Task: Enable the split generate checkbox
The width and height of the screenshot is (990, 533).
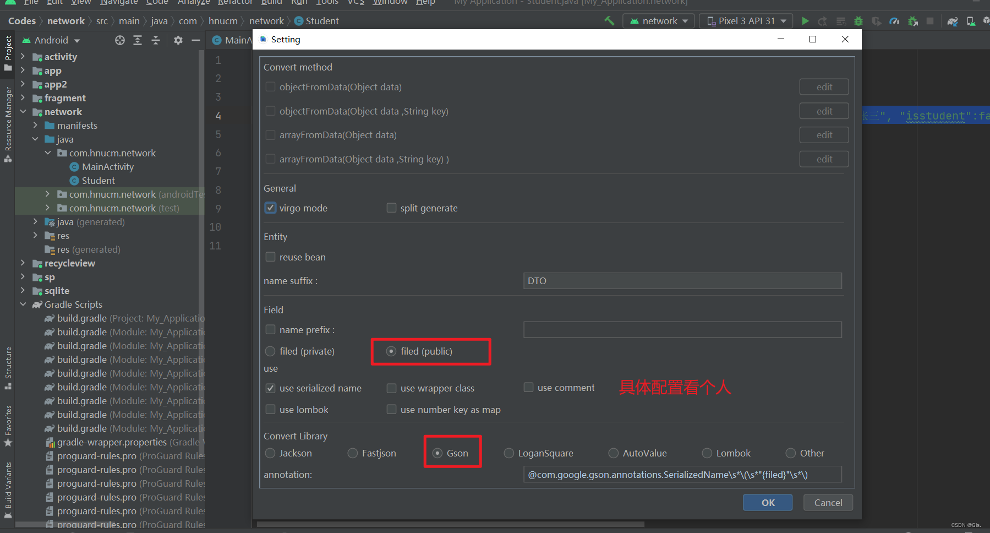Action: point(391,208)
